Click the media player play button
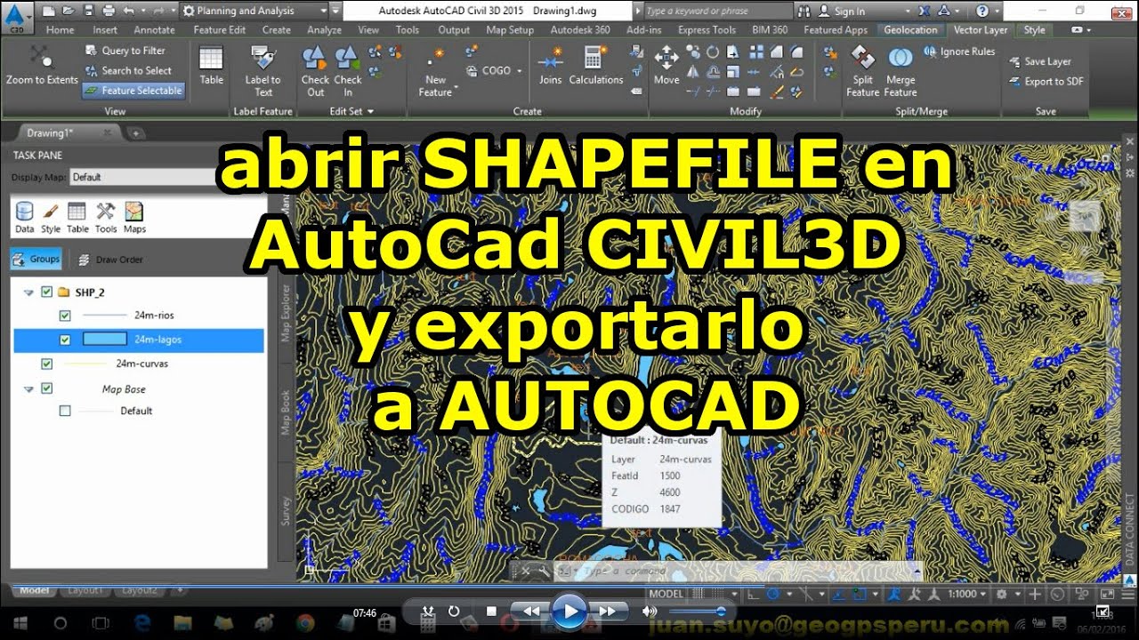This screenshot has height=640, width=1139. point(569,612)
